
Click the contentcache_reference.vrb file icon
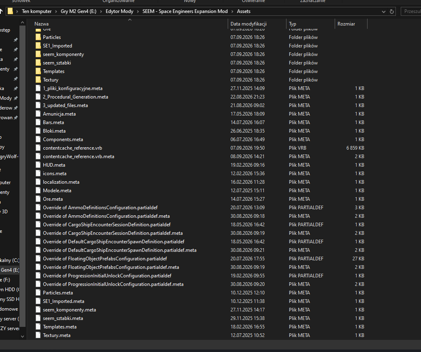tap(38, 148)
